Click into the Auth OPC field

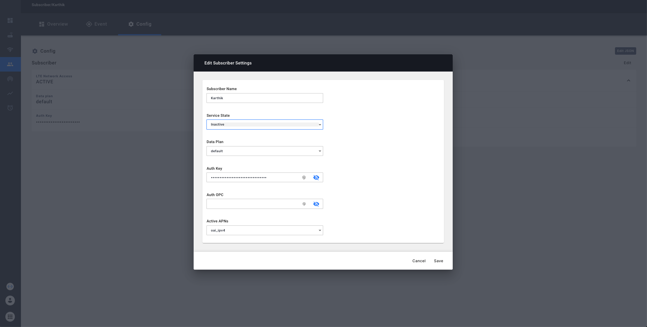point(253,204)
